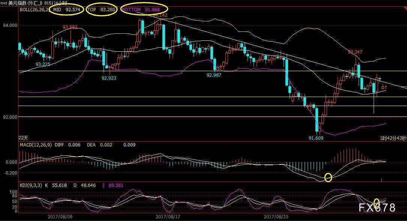Click the 94.142 peak price label
407x221 pixels.
click(160, 15)
